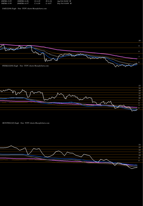This screenshot has width=143, height=206.
Task: Click the 'Day Vol' reading
Action: click(64, 3)
